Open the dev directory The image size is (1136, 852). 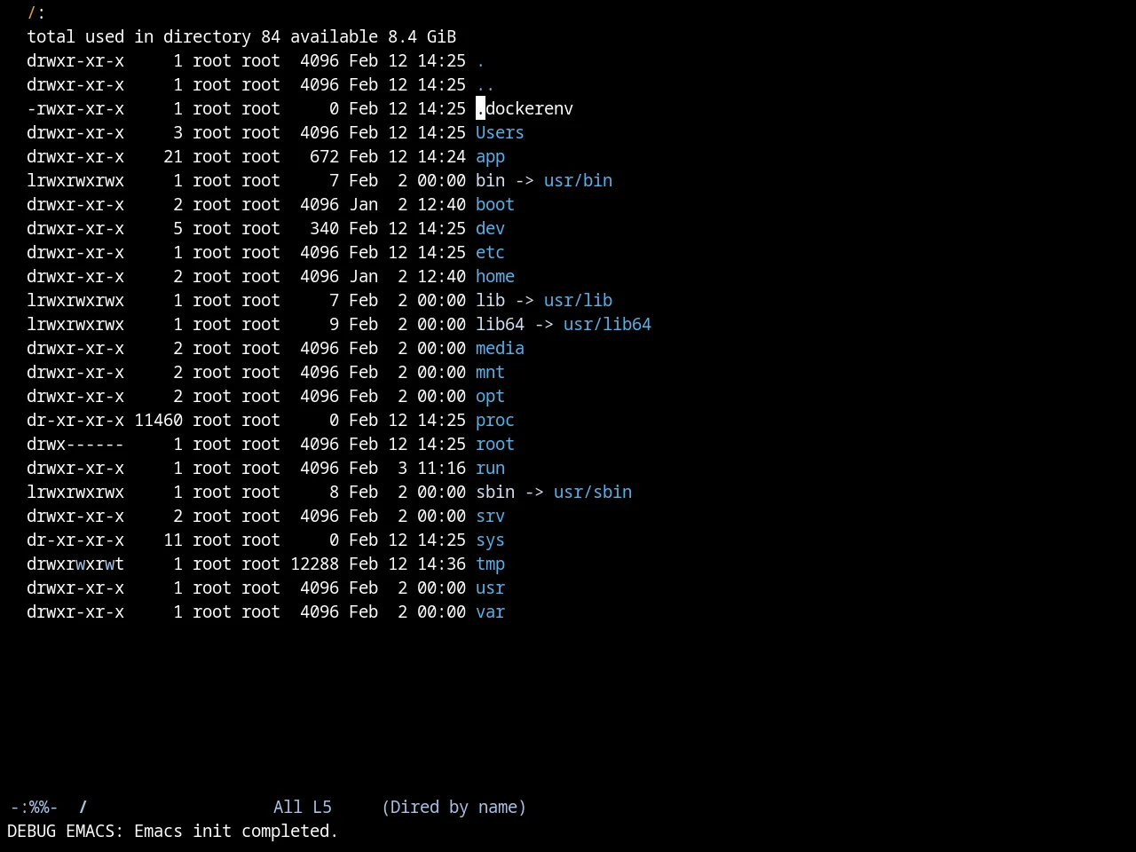coord(490,228)
